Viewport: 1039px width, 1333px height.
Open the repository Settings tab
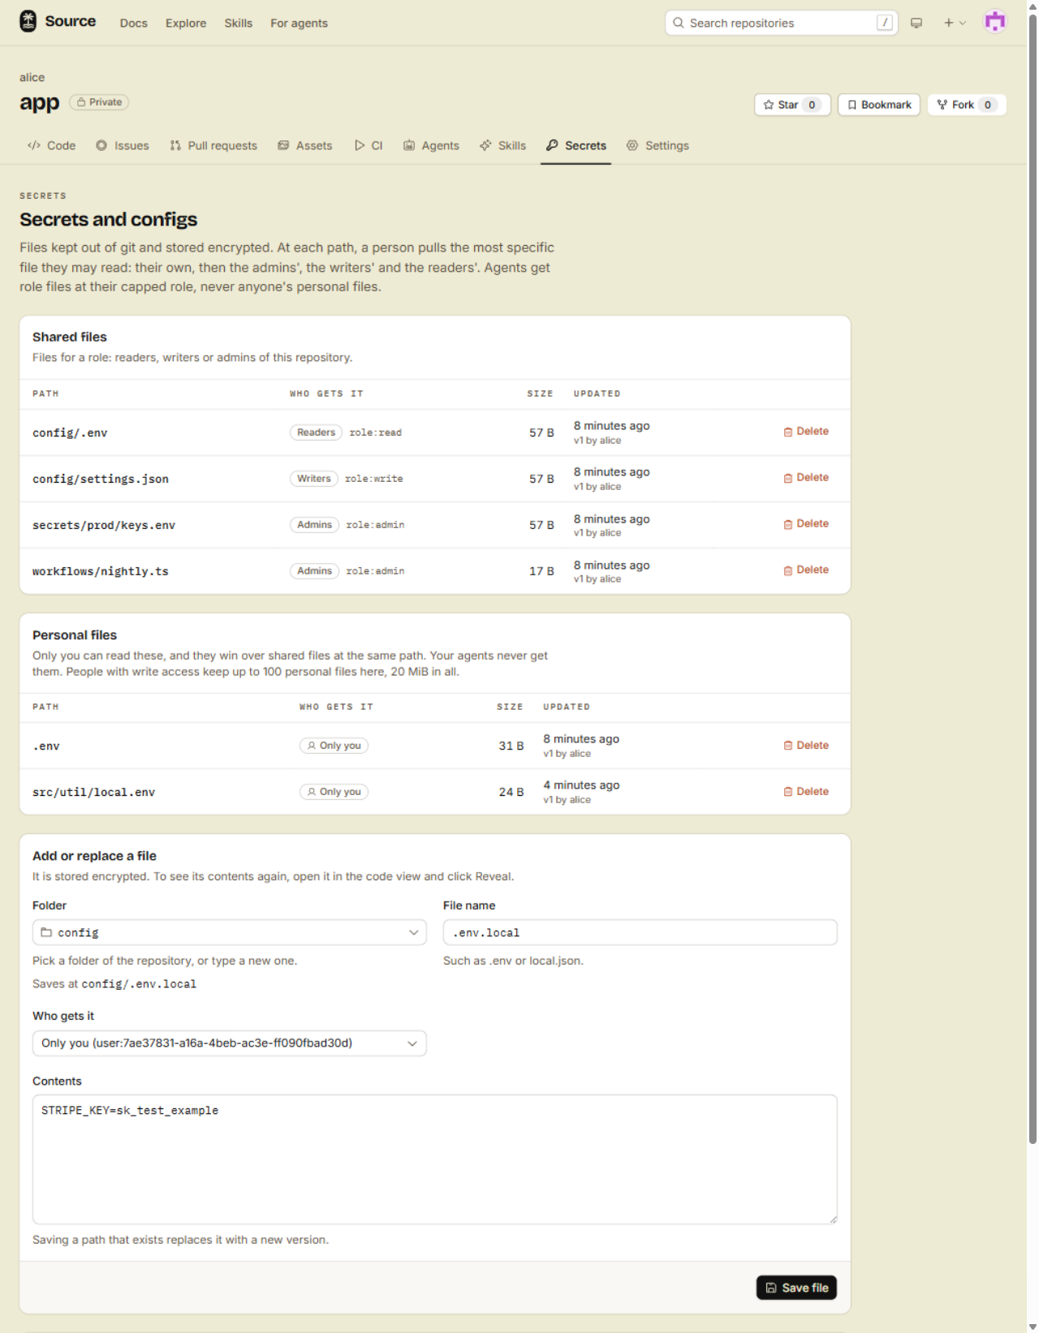[x=658, y=146]
